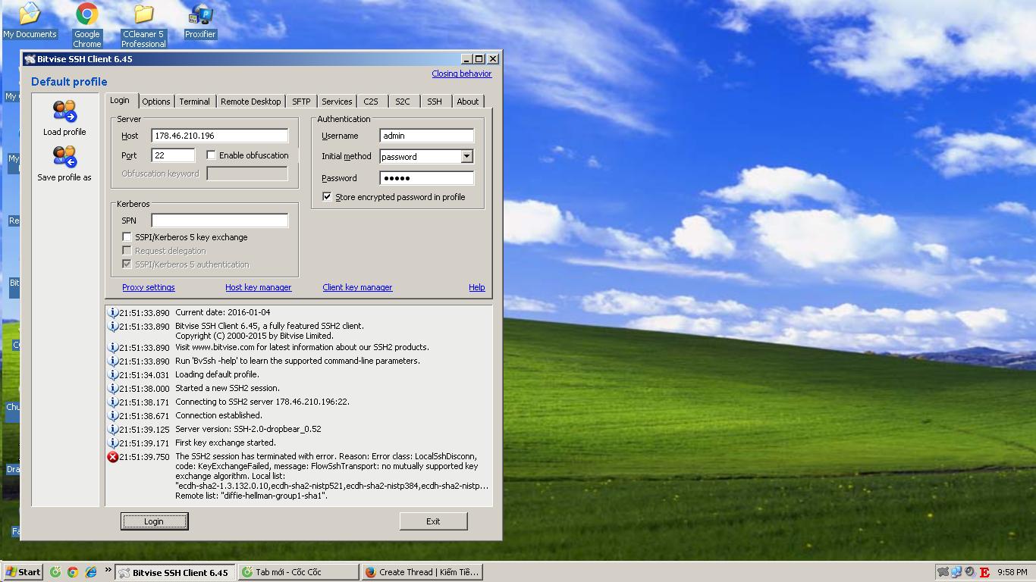Select the Login tab
The width and height of the screenshot is (1036, 582).
tap(120, 100)
